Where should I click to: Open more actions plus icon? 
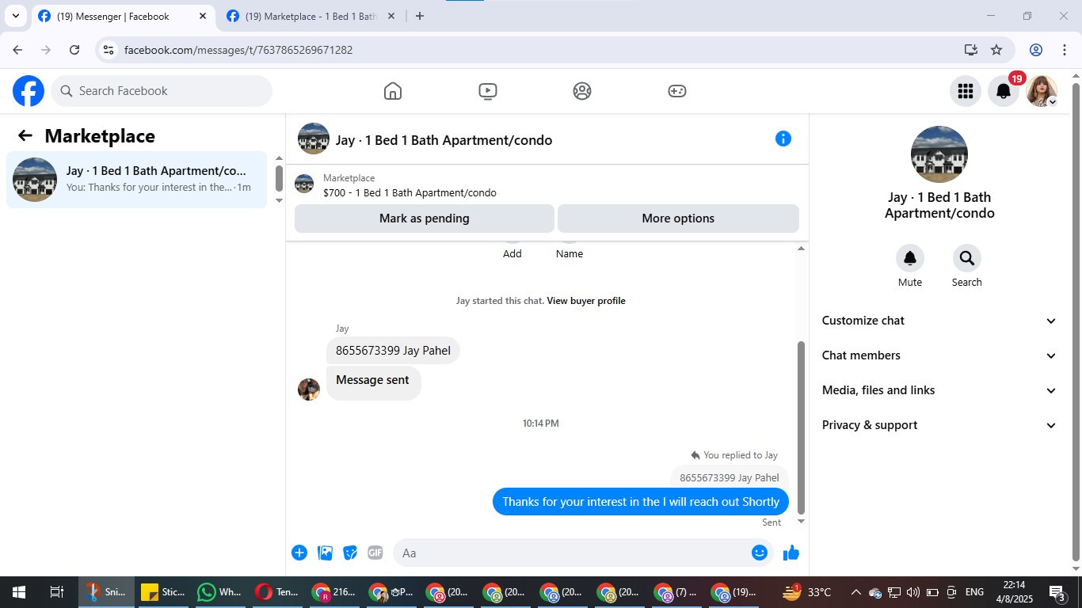(299, 553)
